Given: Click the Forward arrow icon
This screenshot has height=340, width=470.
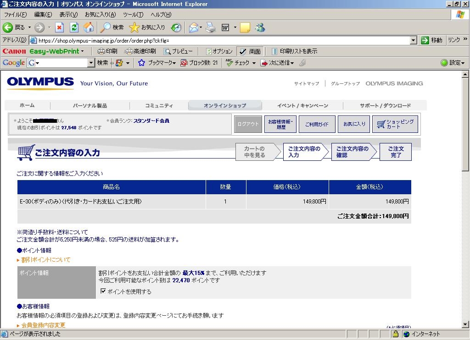Looking at the screenshot, I should (39, 27).
